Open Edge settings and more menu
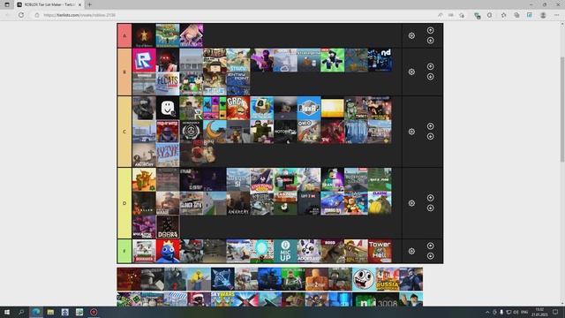Image resolution: width=565 pixels, height=318 pixels. point(556,15)
